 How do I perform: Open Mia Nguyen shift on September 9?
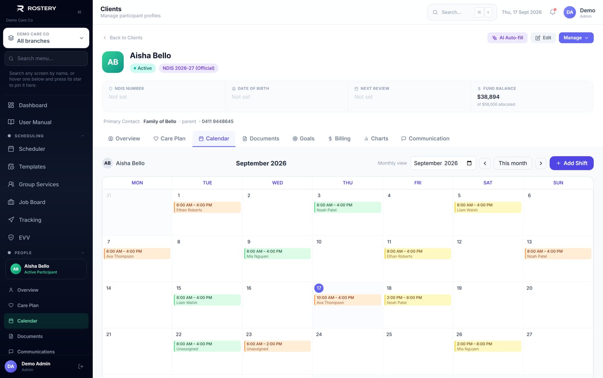point(277,254)
